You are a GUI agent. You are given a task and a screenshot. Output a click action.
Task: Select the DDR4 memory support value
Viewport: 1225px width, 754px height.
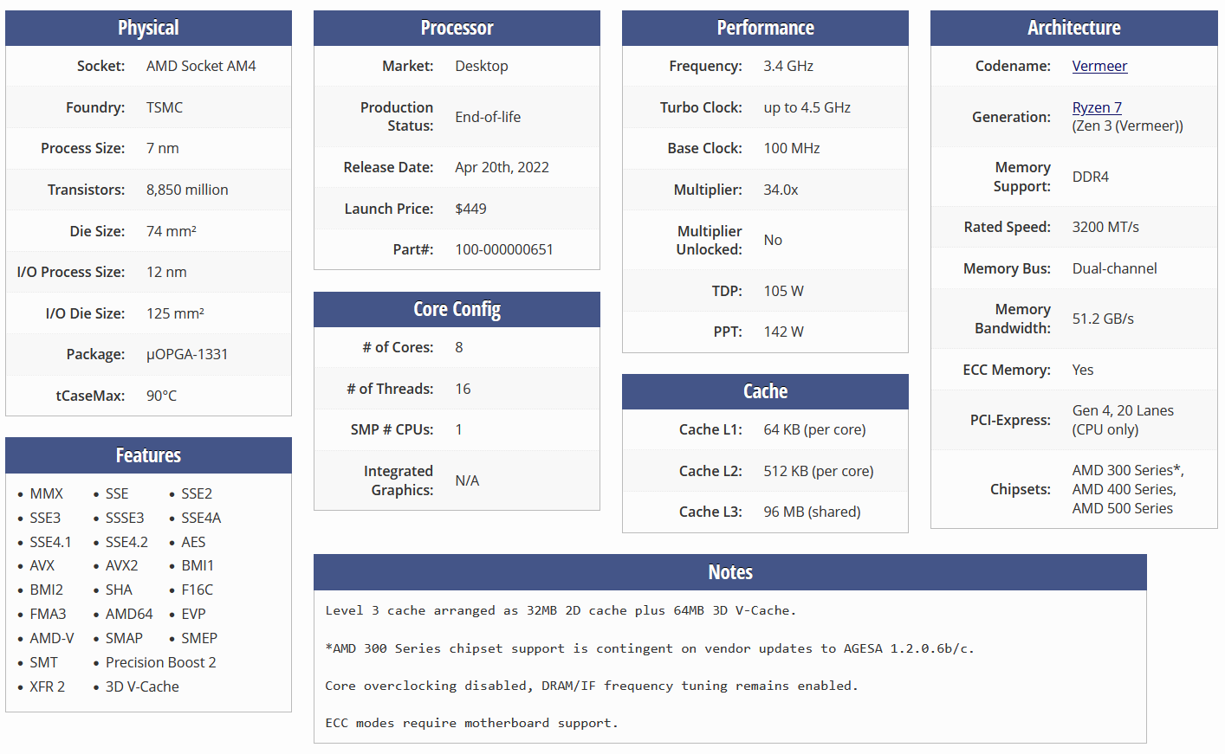1091,177
